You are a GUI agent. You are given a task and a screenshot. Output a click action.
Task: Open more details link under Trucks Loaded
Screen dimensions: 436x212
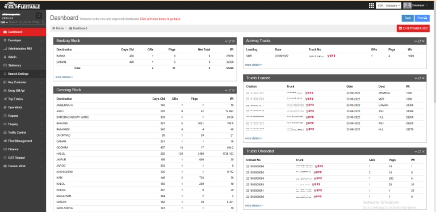click(x=254, y=138)
